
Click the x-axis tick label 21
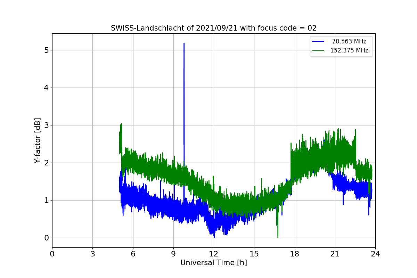coord(335,254)
